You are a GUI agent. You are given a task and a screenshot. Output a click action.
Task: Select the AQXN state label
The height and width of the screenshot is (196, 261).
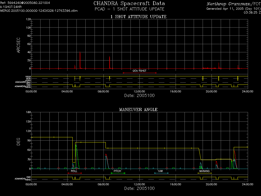click(28, 81)
